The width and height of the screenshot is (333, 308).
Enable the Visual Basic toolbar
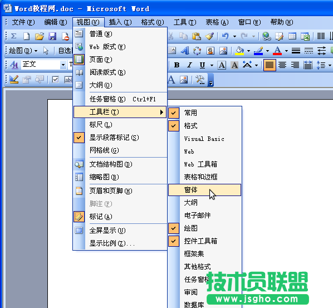205,139
